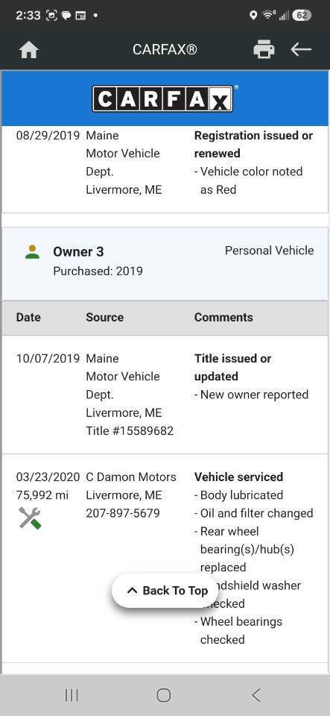The height and width of the screenshot is (716, 330).
Task: Tap the Personal Vehicle label
Action: click(270, 251)
